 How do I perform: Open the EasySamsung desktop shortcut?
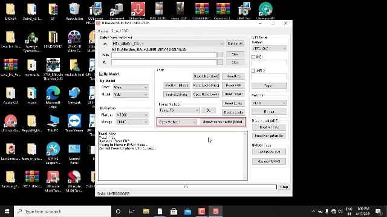[10, 151]
